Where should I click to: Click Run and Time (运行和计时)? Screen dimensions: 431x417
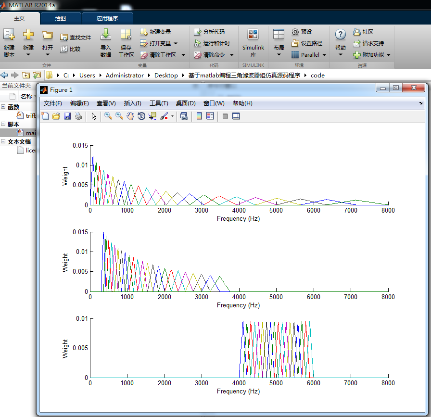[x=212, y=43]
